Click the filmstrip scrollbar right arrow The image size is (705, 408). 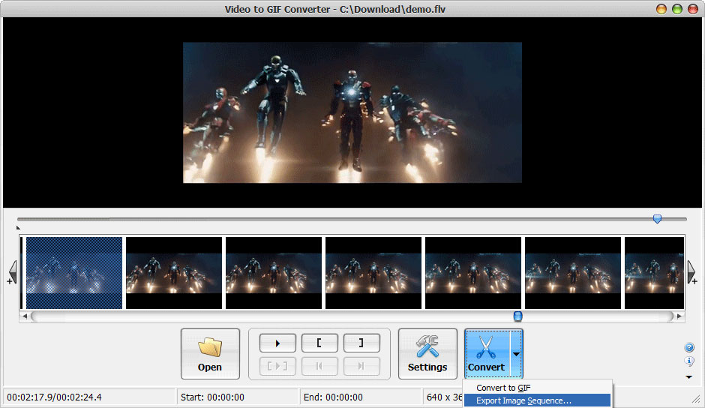coord(679,316)
